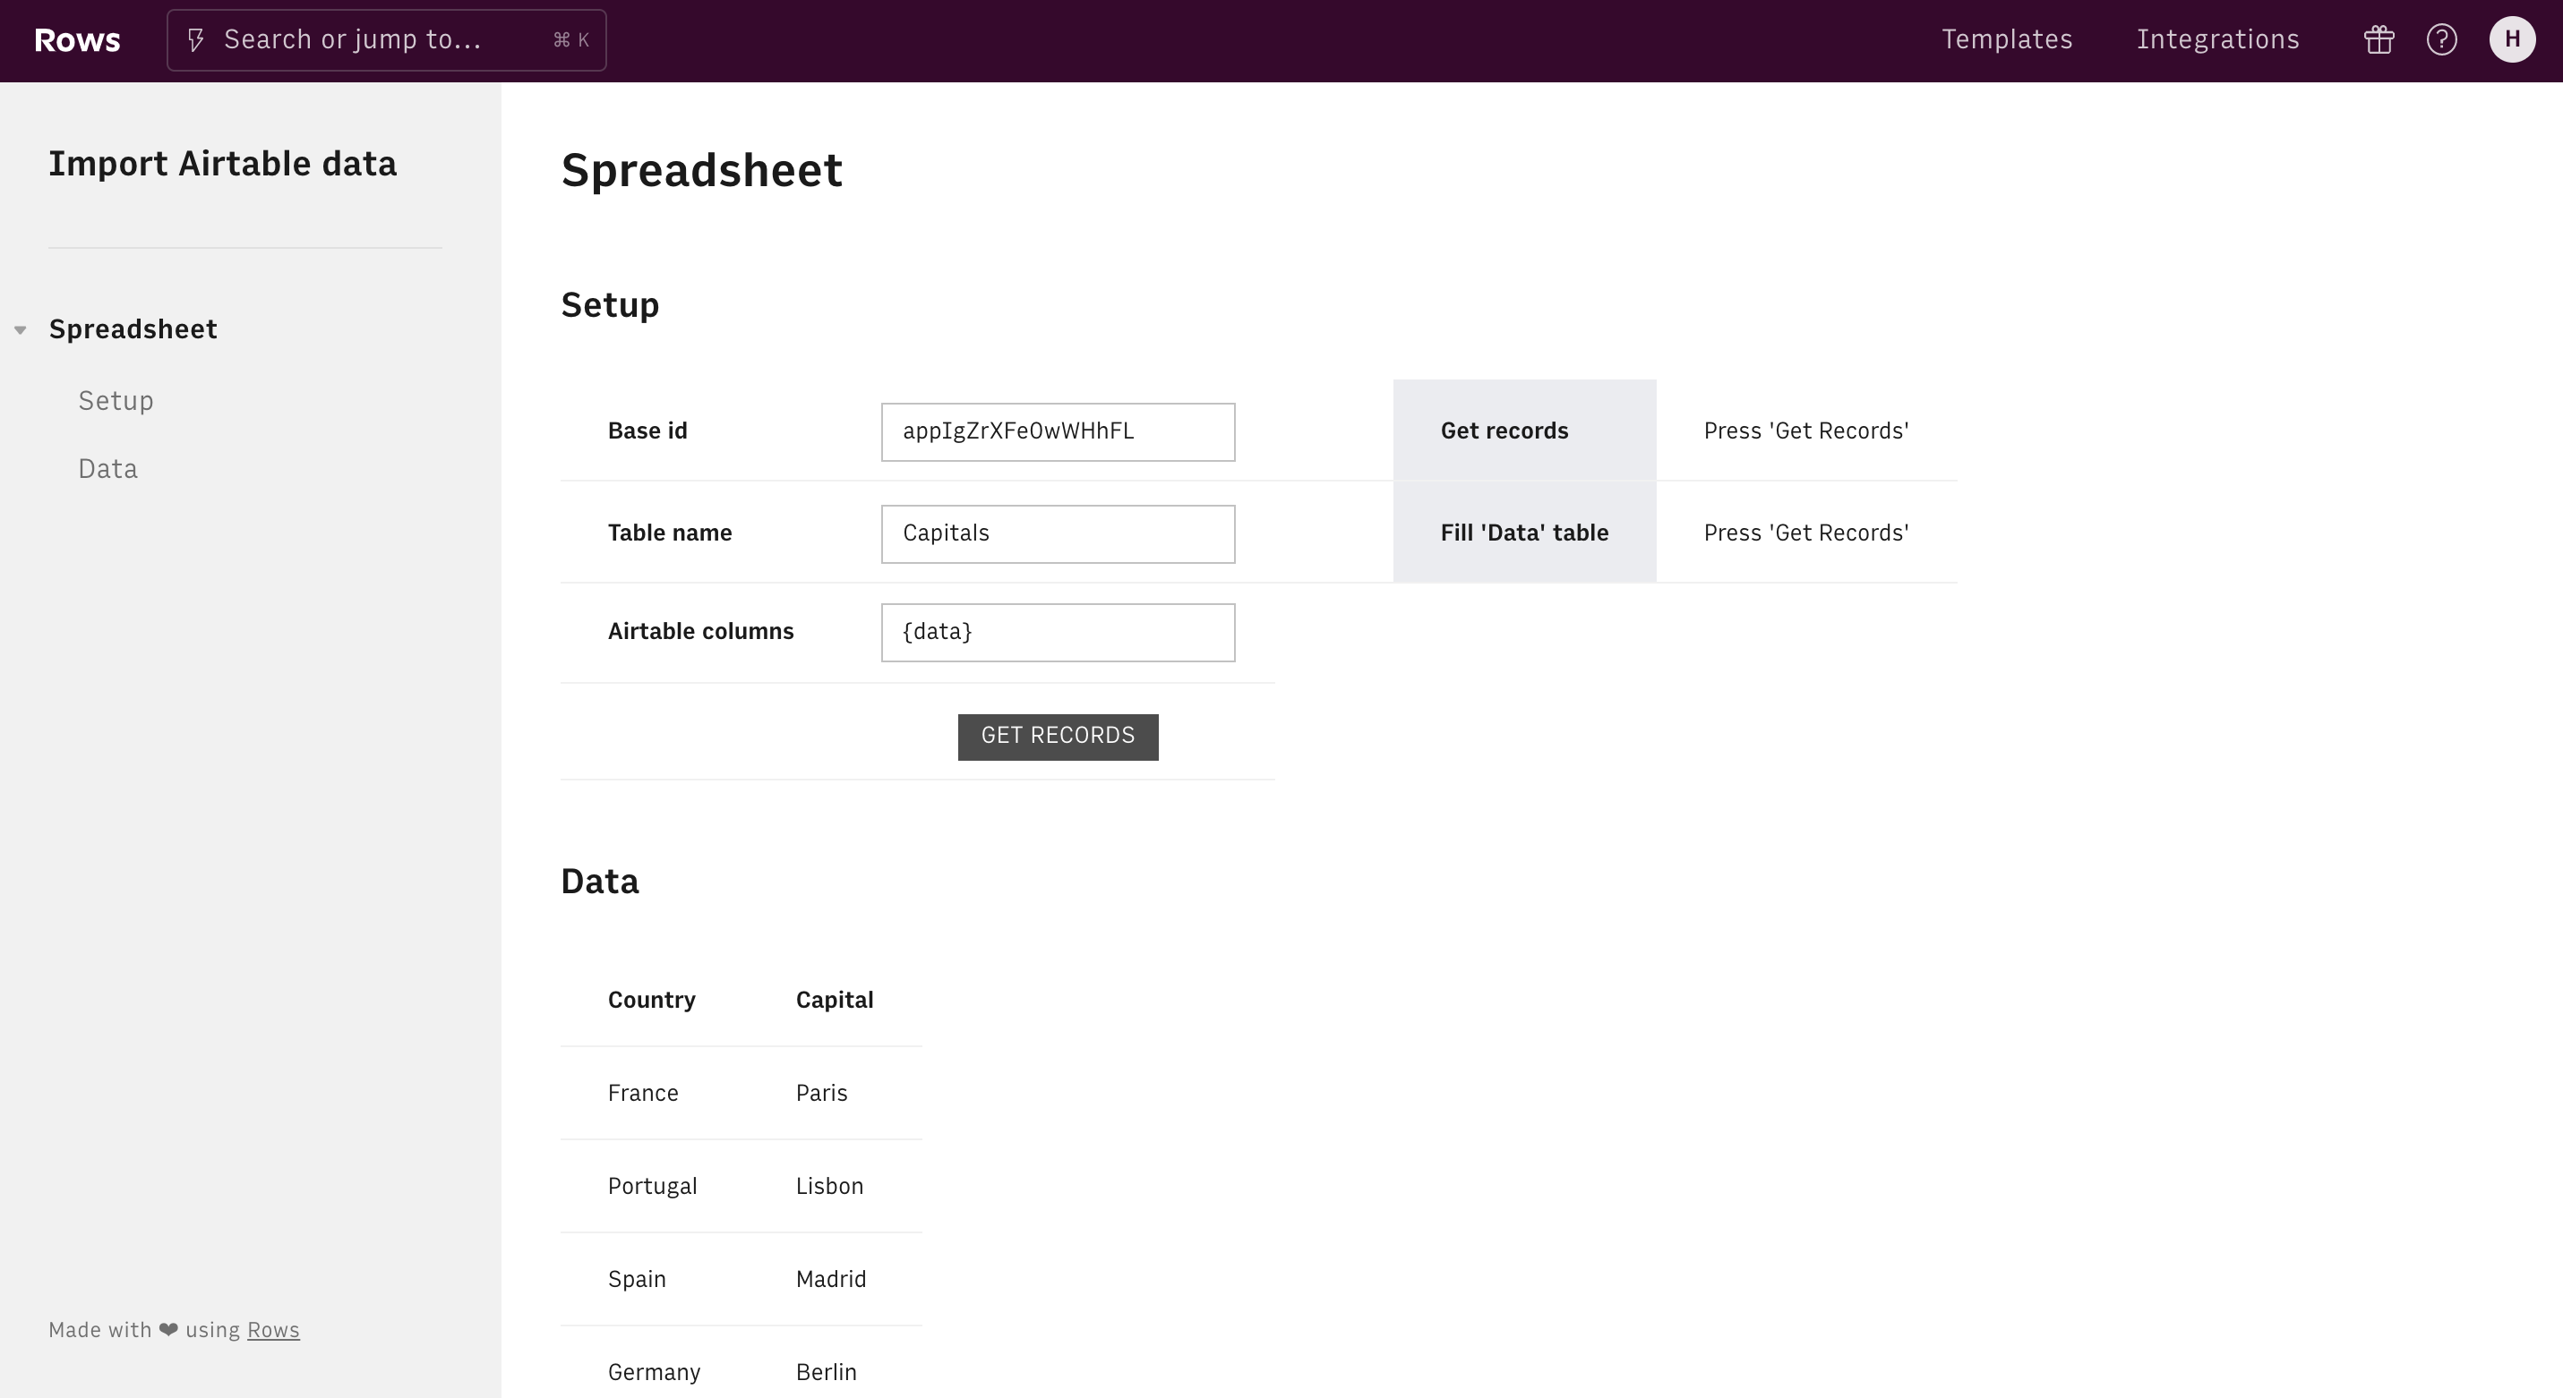Viewport: 2563px width, 1398px height.
Task: Click the lightning bolt search icon
Action: (196, 39)
